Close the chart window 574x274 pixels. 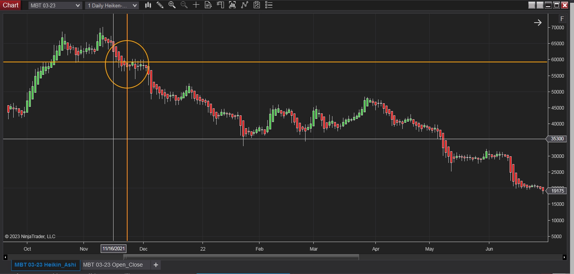pyautogui.click(x=565, y=5)
